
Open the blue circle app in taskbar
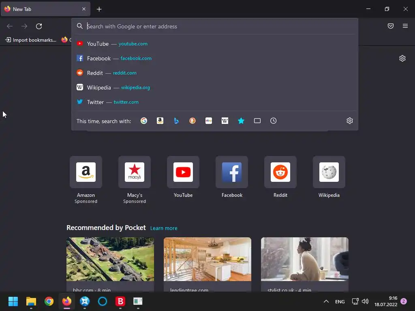[x=103, y=301]
